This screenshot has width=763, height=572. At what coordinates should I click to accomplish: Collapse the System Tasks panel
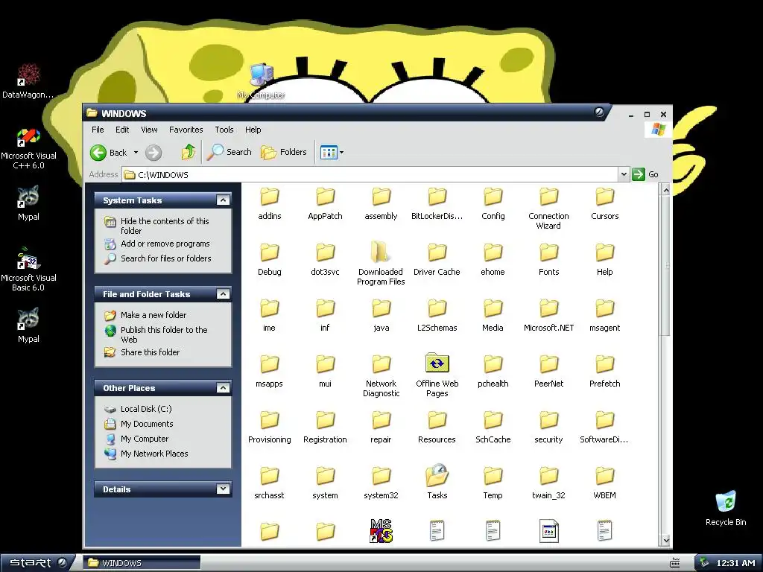click(x=223, y=200)
